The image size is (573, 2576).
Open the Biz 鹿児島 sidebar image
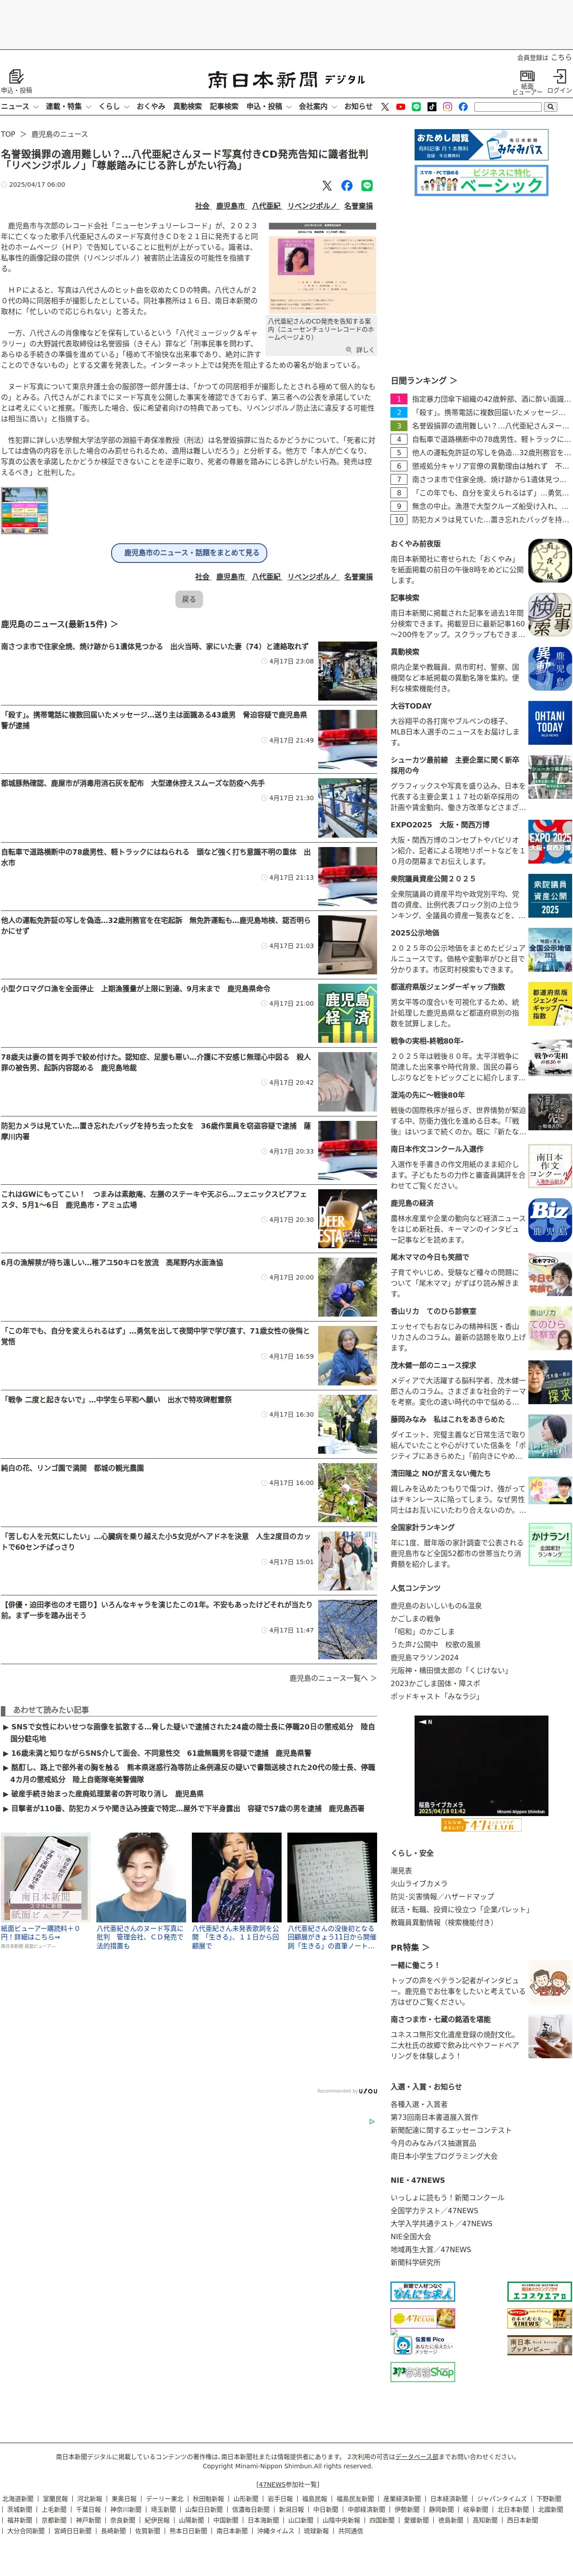click(x=550, y=1220)
